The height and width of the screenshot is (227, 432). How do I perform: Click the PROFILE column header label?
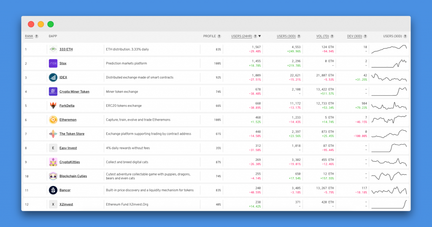[209, 36]
